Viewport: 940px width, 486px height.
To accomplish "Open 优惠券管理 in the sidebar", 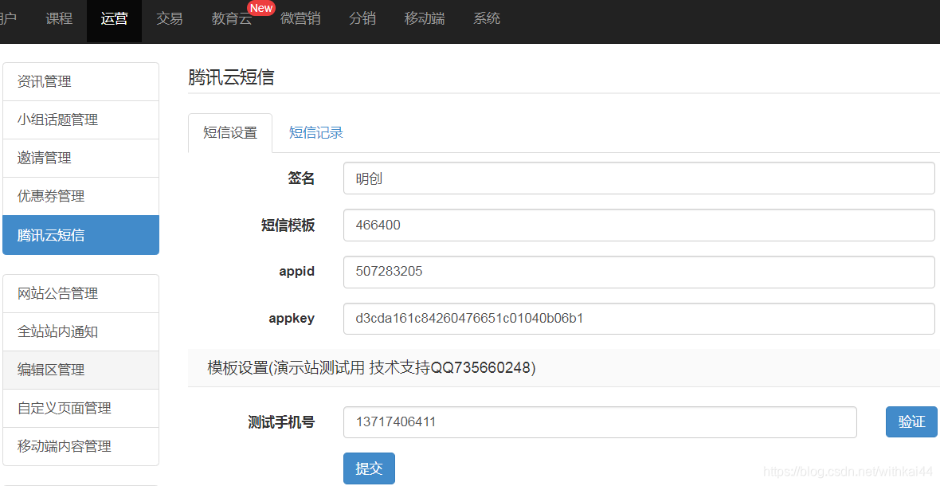I will 81,197.
